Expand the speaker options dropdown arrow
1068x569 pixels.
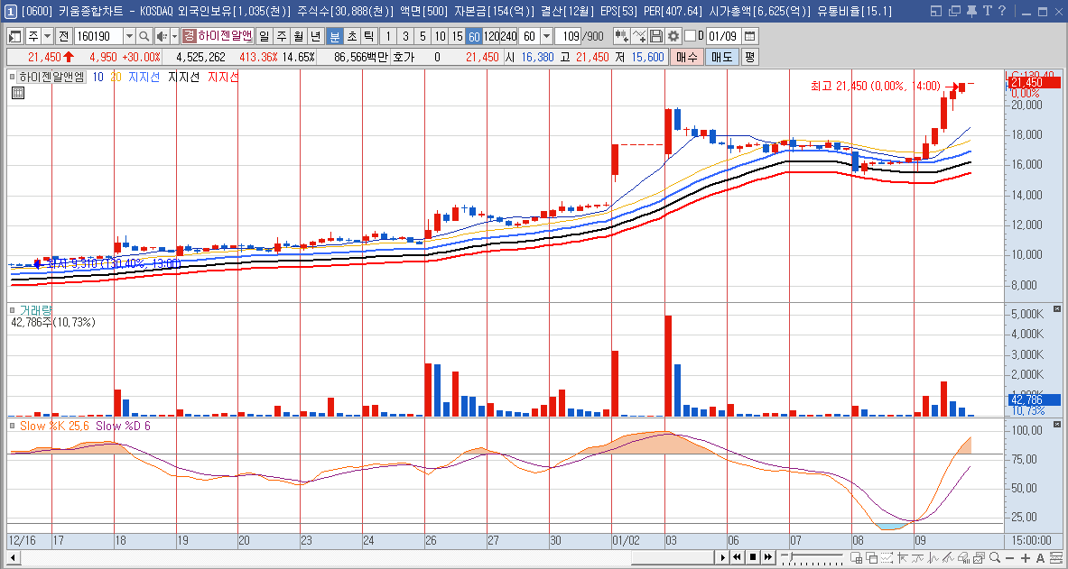174,36
